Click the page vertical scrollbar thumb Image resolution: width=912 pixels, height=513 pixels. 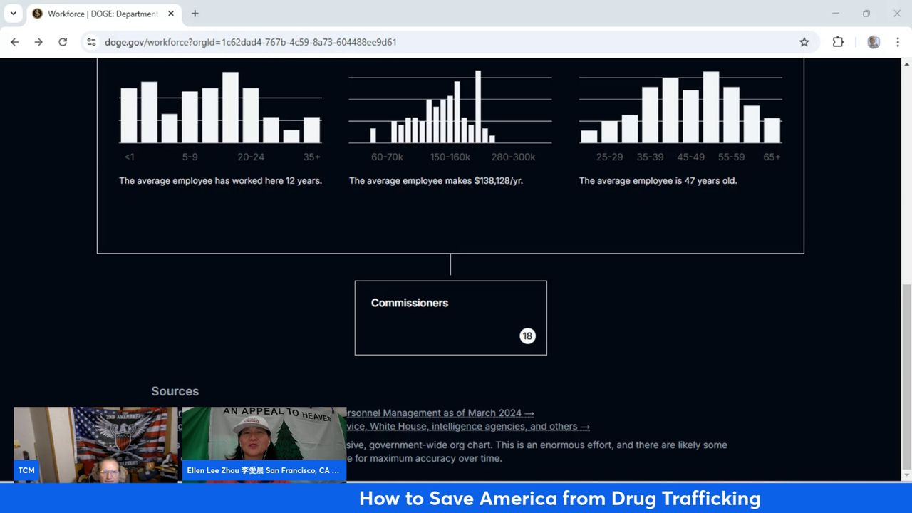[906, 378]
